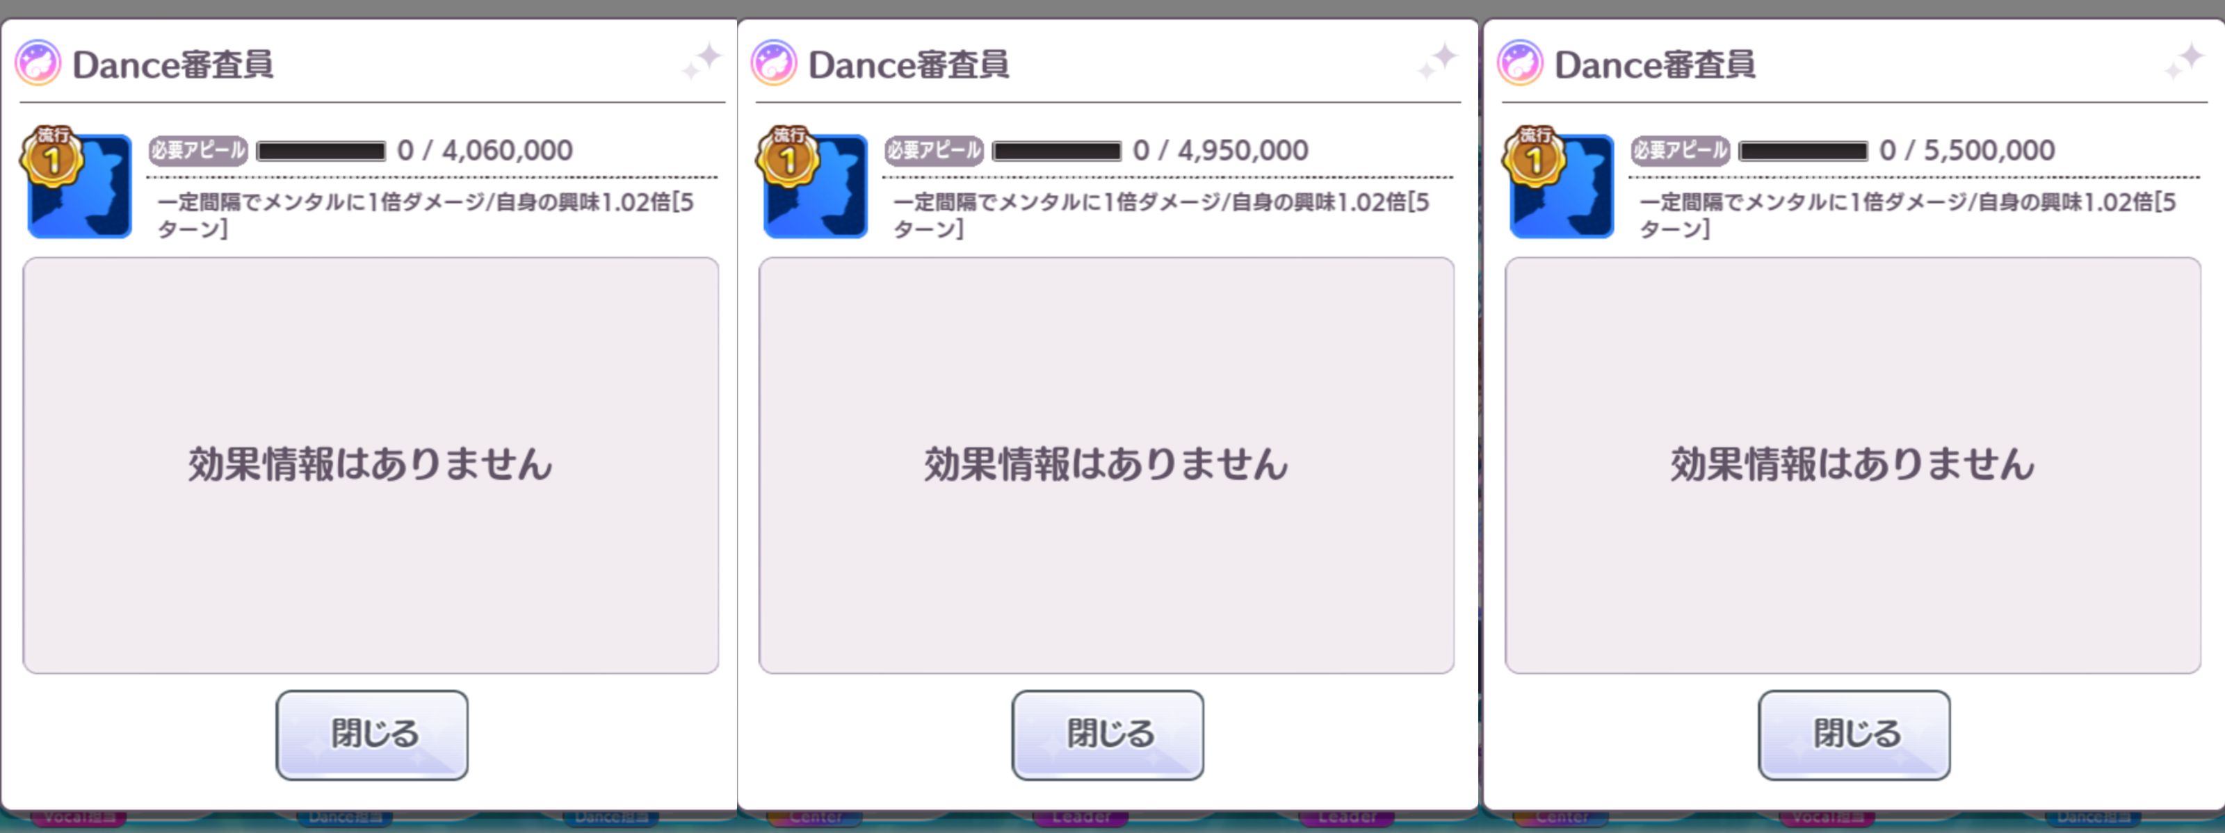This screenshot has height=833, width=2225.
Task: Click sparkle icon in 4,950,000 dialog corner
Action: [x=1437, y=61]
